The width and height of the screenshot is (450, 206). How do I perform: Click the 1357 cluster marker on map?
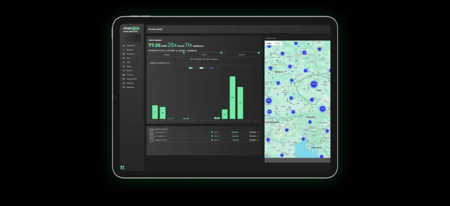point(314,84)
